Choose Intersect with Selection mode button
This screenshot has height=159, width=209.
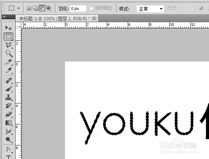click(x=49, y=8)
